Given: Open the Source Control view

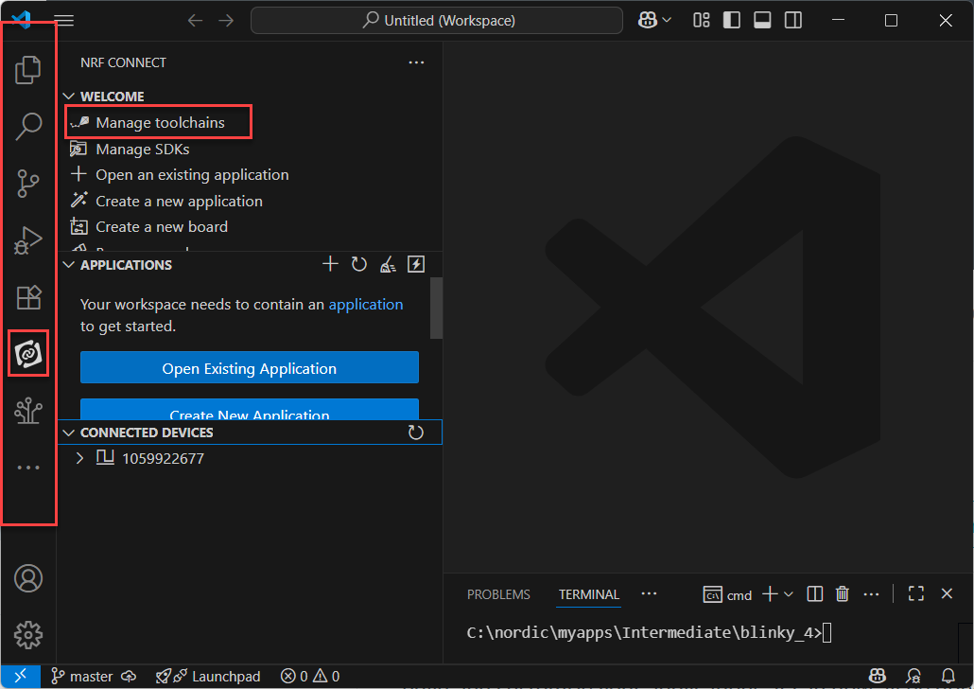Looking at the screenshot, I should (x=28, y=183).
